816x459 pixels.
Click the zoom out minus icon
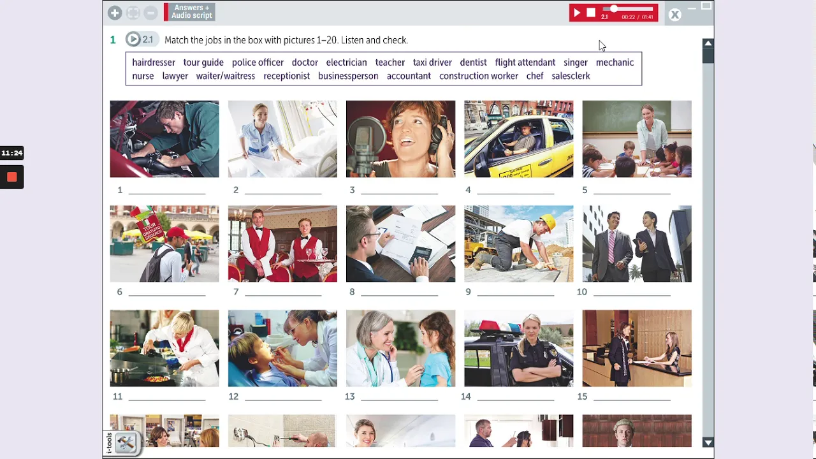pyautogui.click(x=150, y=13)
